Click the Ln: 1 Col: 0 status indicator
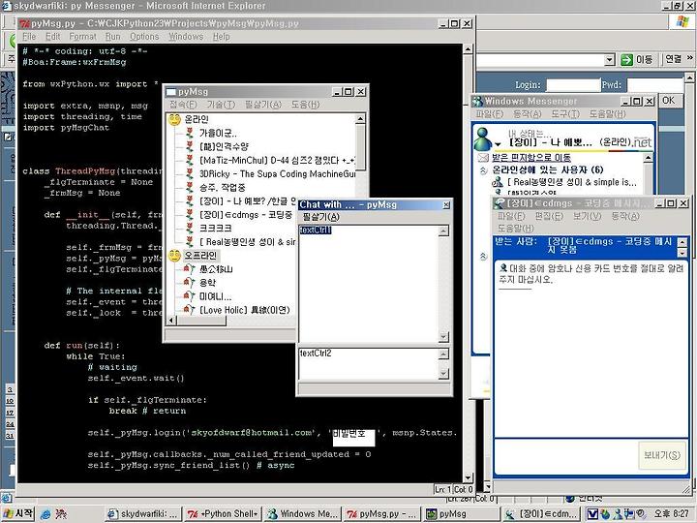697x523 pixels. 453,489
